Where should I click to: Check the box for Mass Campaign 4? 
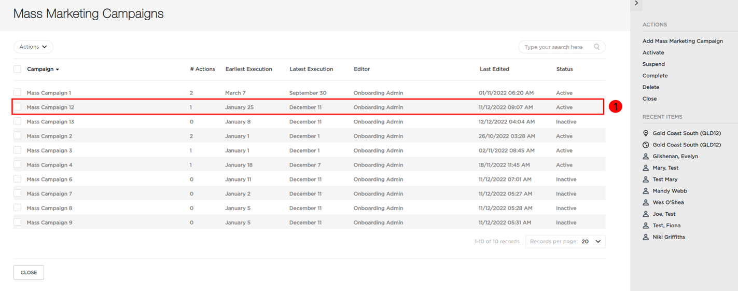click(17, 164)
